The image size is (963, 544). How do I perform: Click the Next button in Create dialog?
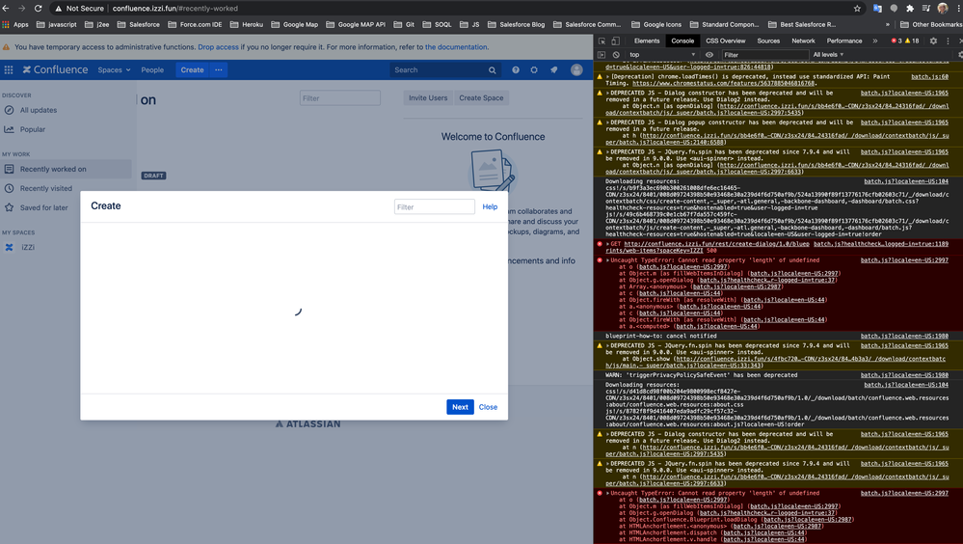[460, 407]
